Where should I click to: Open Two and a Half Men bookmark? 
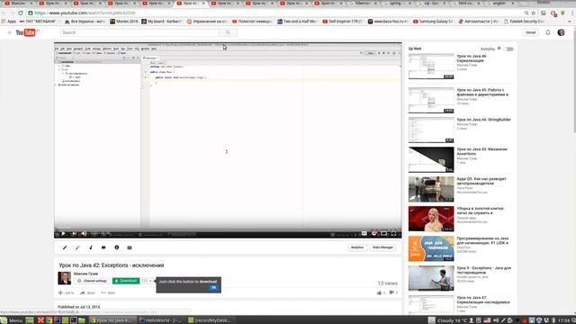point(297,22)
